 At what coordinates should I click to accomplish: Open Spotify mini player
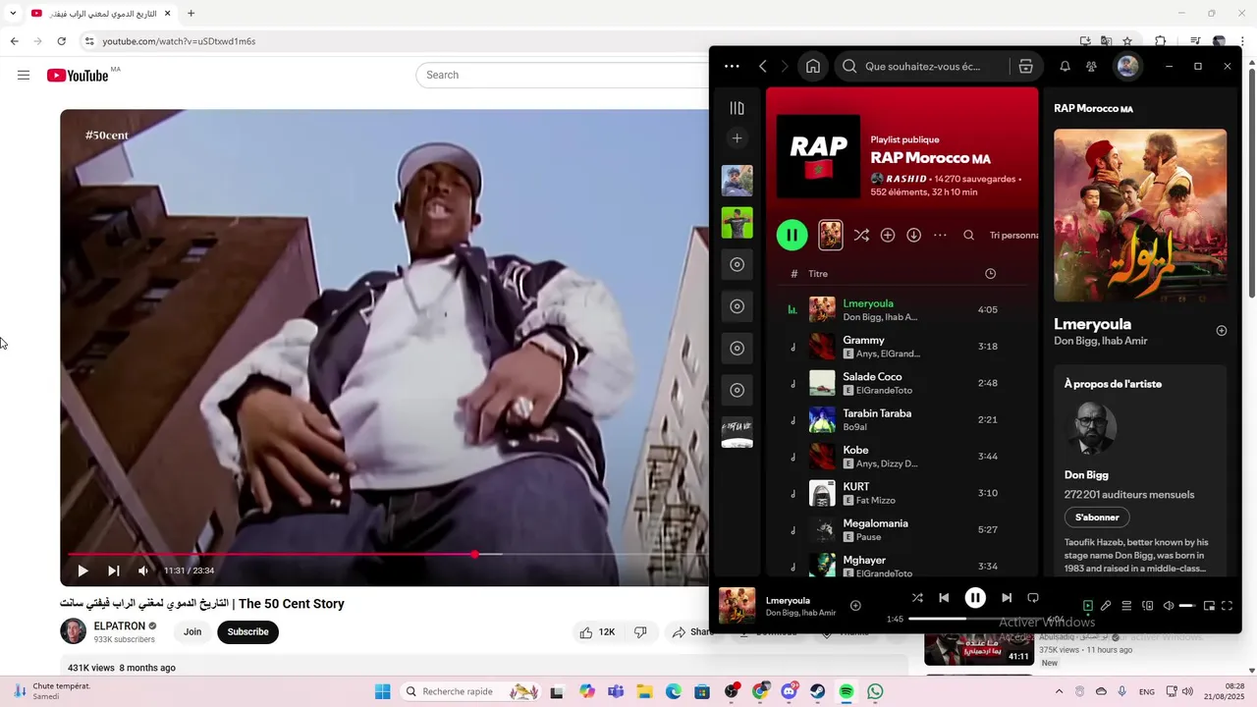click(1209, 606)
